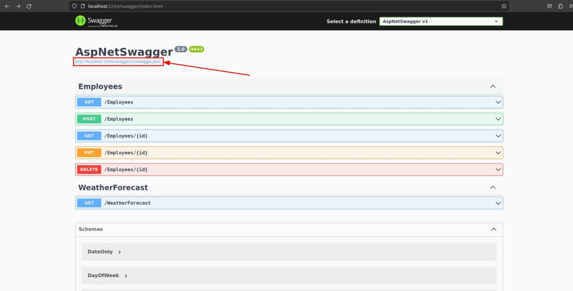This screenshot has width=573, height=291.
Task: Click the Swagger logo icon
Action: 81,21
